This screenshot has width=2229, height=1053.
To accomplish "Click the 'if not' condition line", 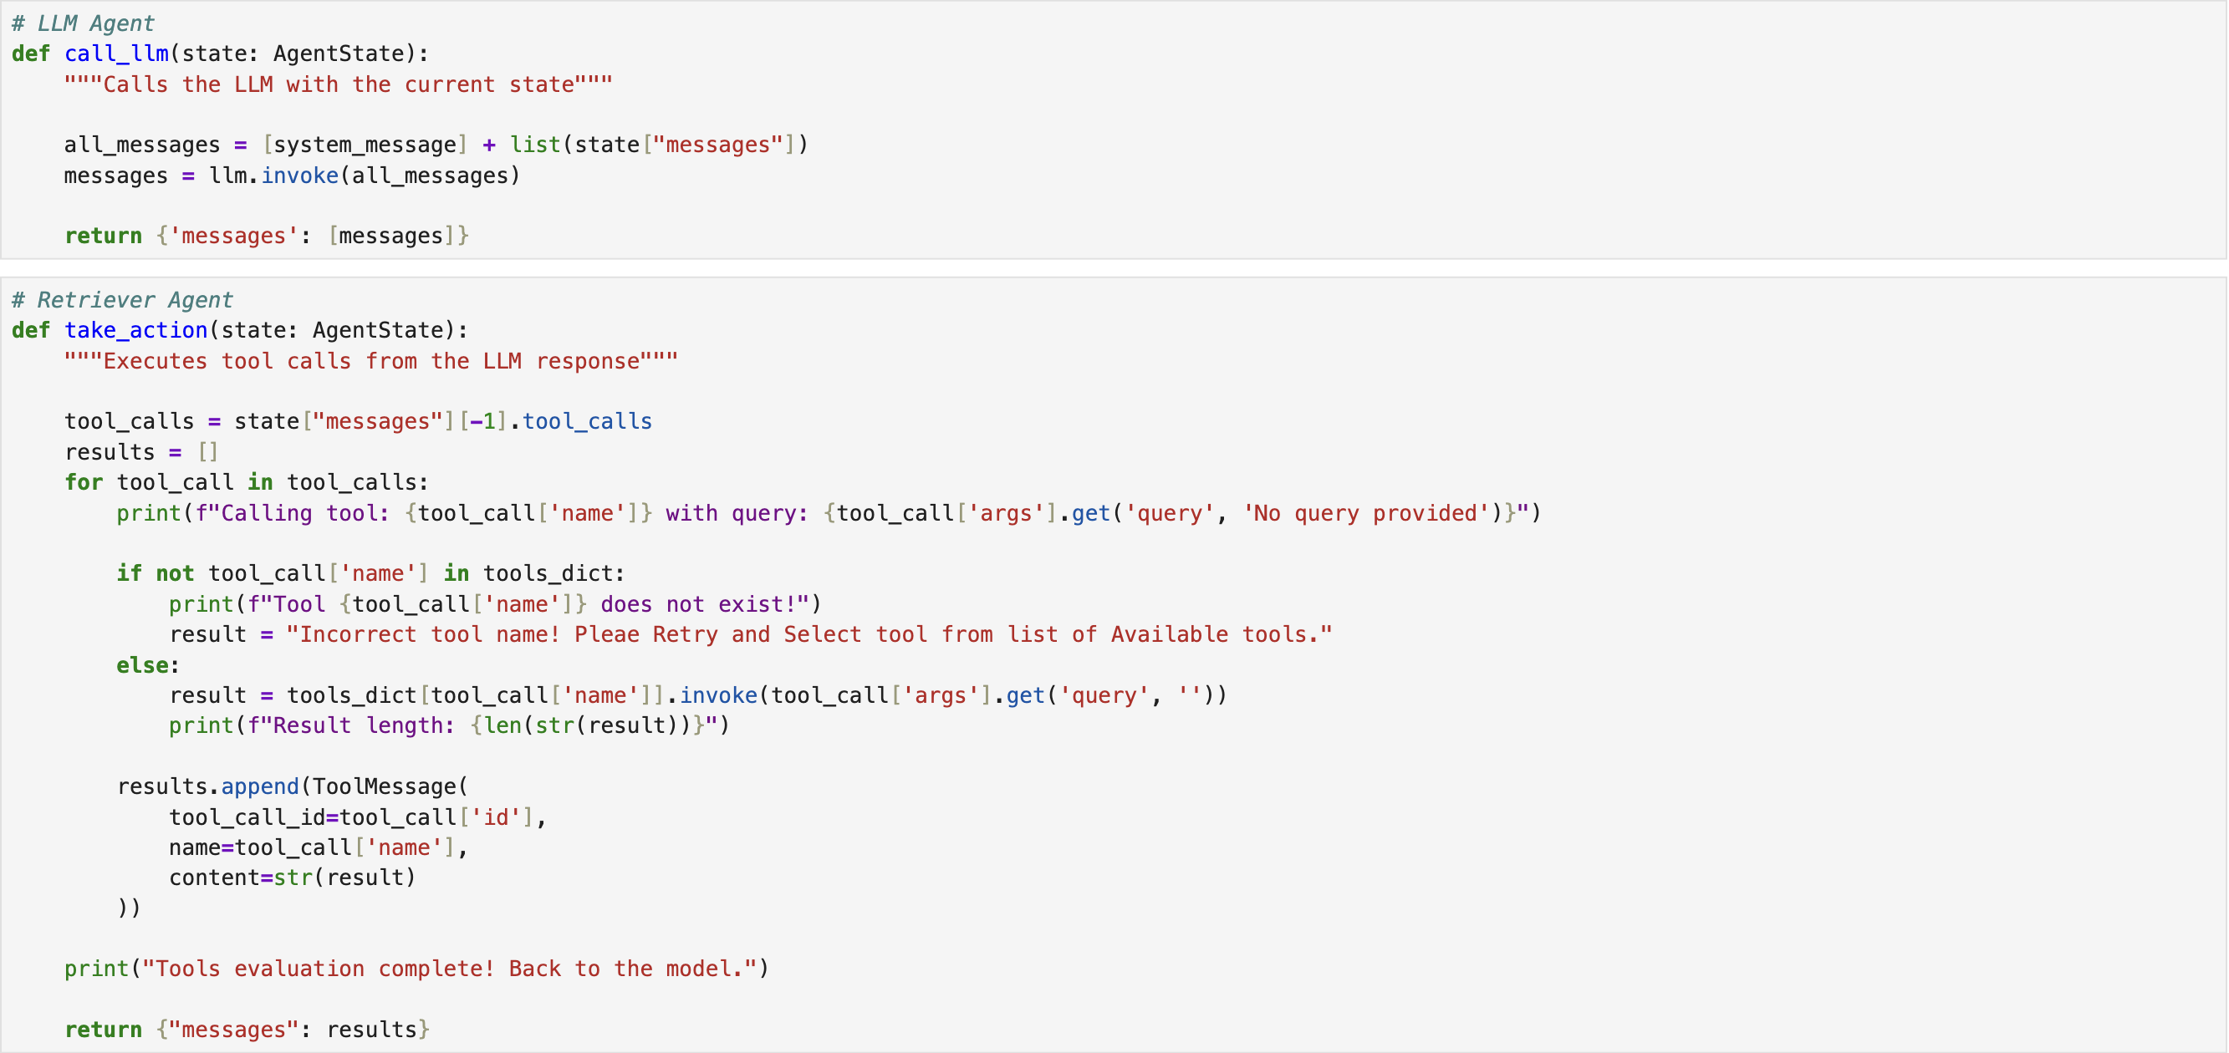I will click(370, 573).
